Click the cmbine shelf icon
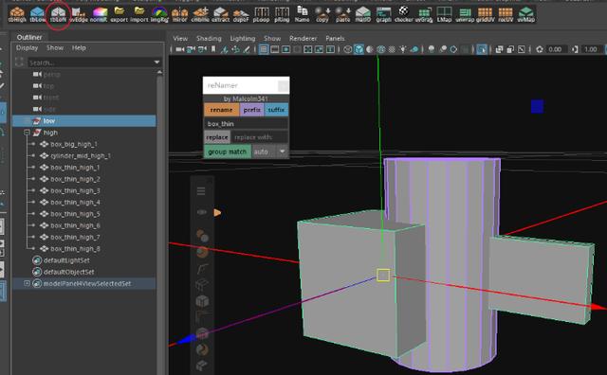The height and width of the screenshot is (375, 607). [x=200, y=14]
